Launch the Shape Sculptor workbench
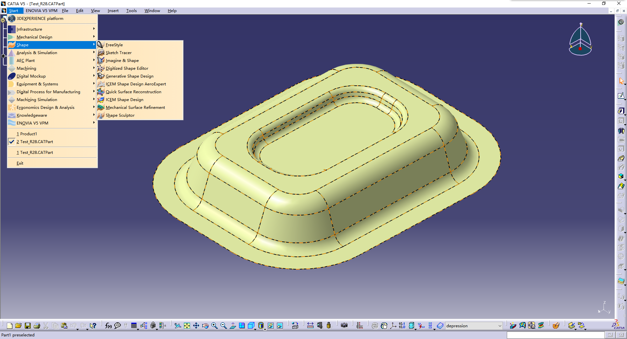The height and width of the screenshot is (339, 627). (140, 115)
